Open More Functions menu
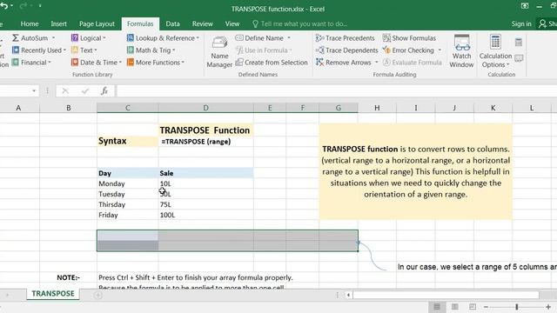Image resolution: width=557 pixels, height=313 pixels. (156, 62)
